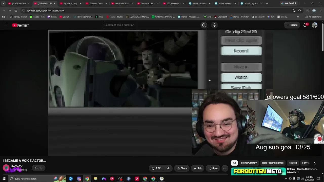This screenshot has width=324, height=182.
Task: Open the Create menu
Action: pos(292,25)
